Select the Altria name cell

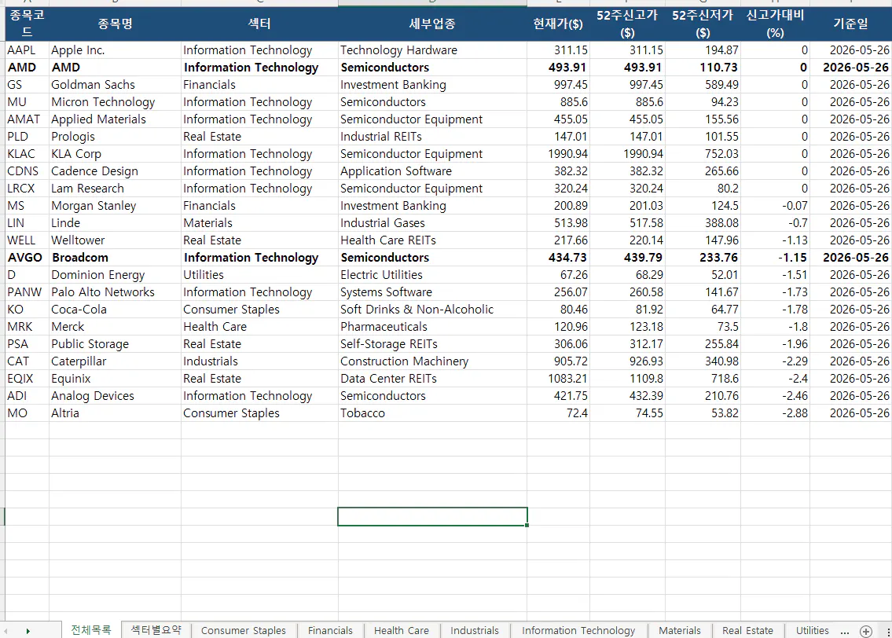(x=115, y=412)
